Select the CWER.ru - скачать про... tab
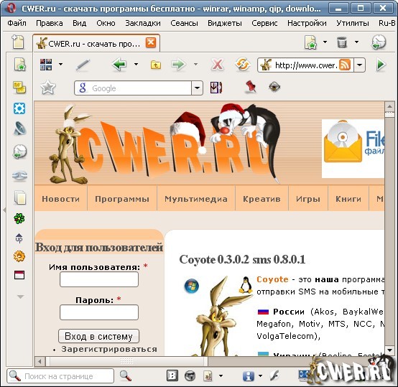Screen dimensions: 398x387 (96, 43)
